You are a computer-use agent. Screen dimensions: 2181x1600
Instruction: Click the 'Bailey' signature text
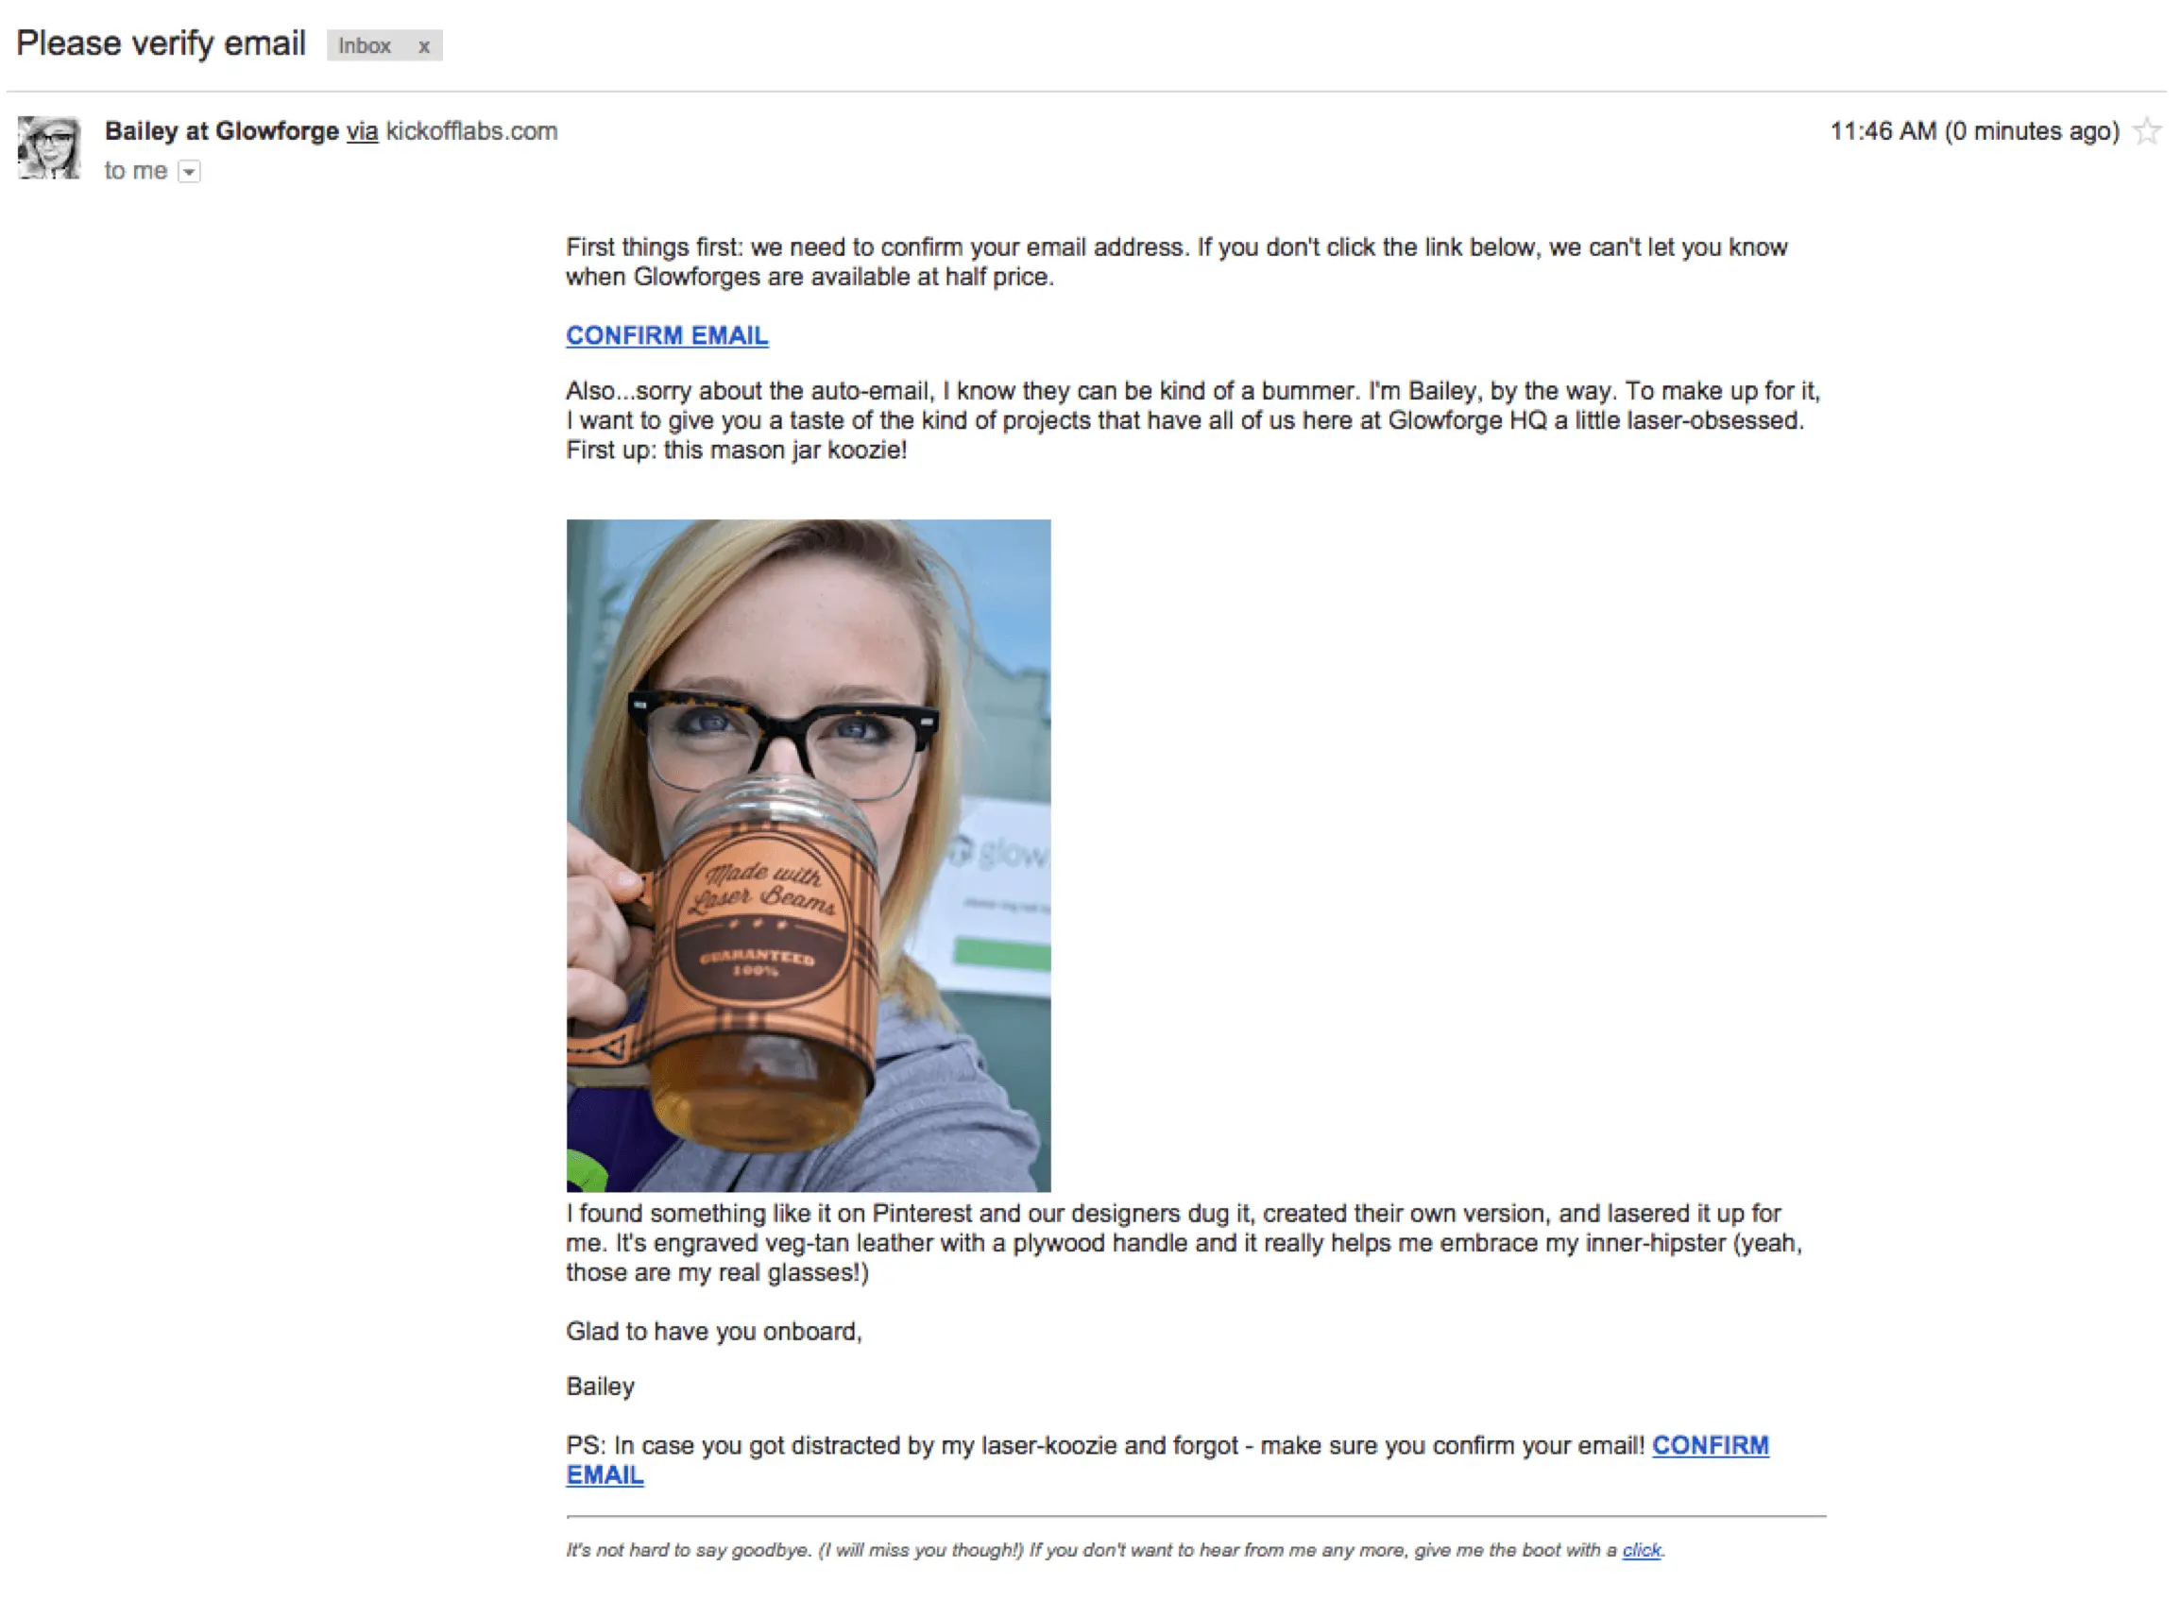point(600,1387)
